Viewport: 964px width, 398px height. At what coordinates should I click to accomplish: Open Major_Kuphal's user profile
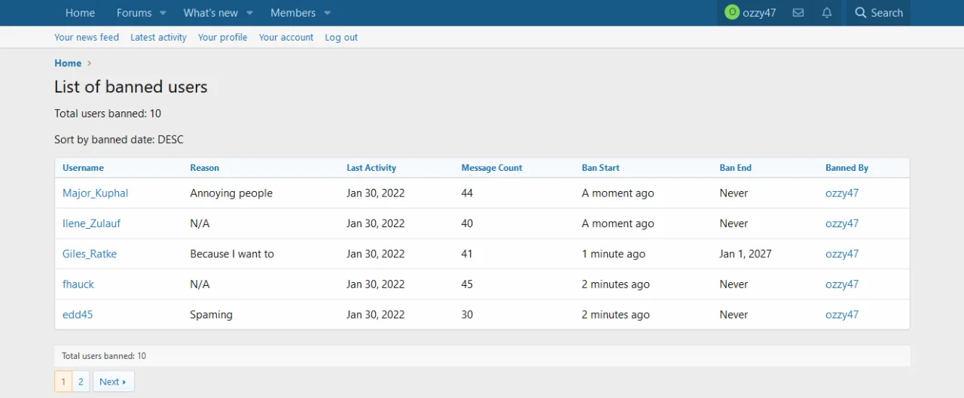pyautogui.click(x=95, y=193)
